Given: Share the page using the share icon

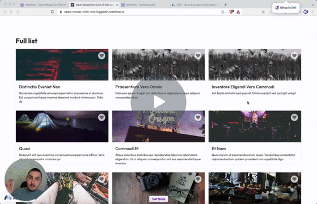Looking at the screenshot, I should click(223, 12).
